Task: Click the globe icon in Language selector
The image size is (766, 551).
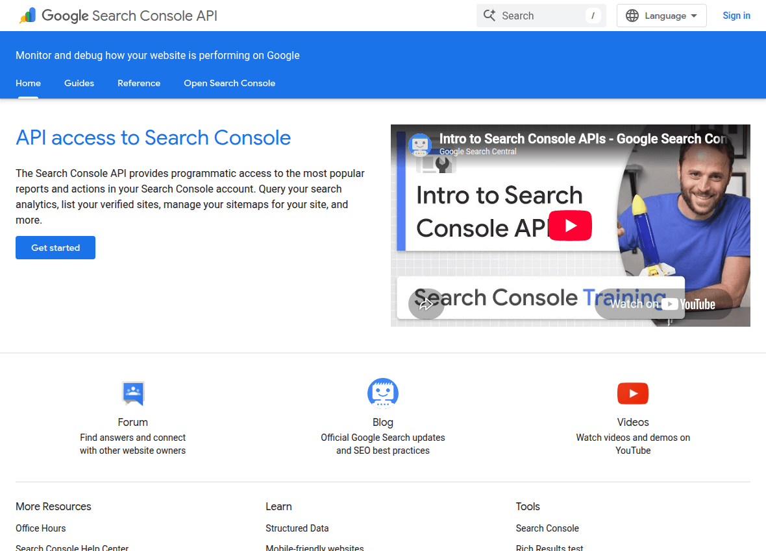Action: click(x=632, y=16)
